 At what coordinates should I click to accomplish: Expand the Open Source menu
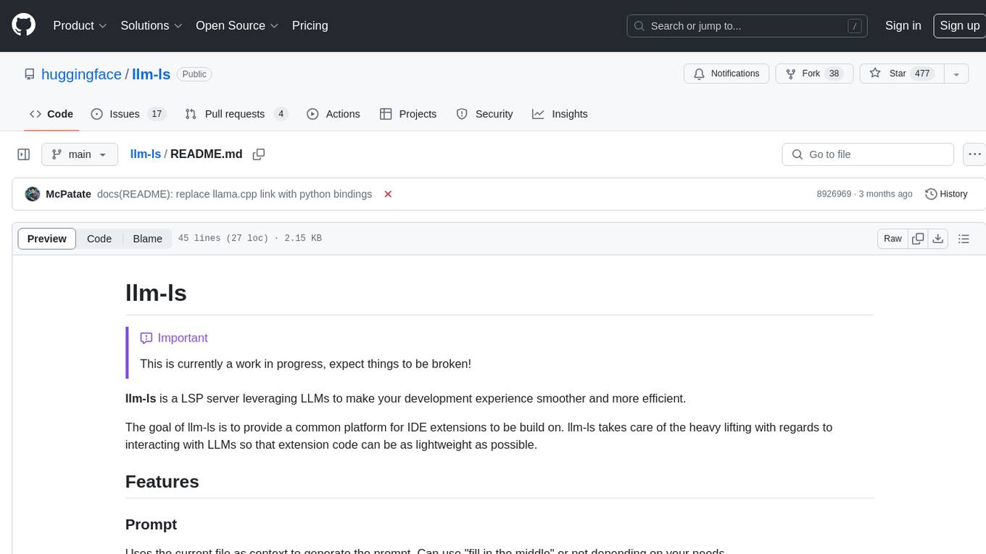pos(237,25)
